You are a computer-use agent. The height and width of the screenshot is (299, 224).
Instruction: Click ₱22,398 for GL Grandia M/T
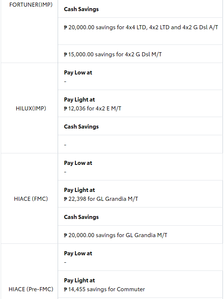tap(101, 199)
